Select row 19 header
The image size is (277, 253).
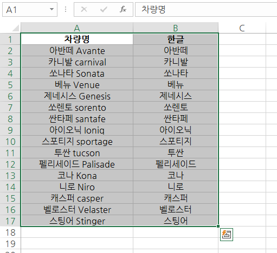click(x=10, y=243)
